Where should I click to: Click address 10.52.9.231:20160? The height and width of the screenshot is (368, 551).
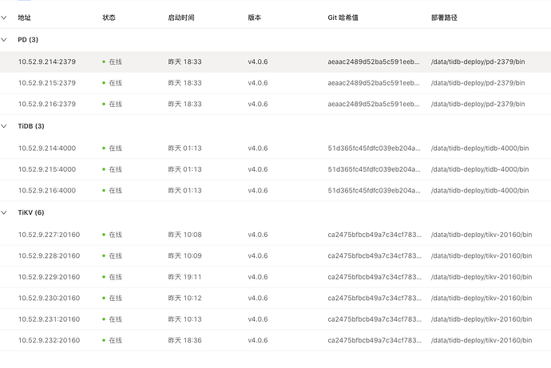pos(50,319)
